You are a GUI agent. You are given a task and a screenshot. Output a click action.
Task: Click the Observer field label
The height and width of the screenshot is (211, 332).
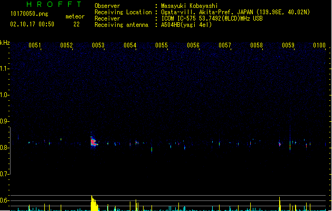coord(107,6)
